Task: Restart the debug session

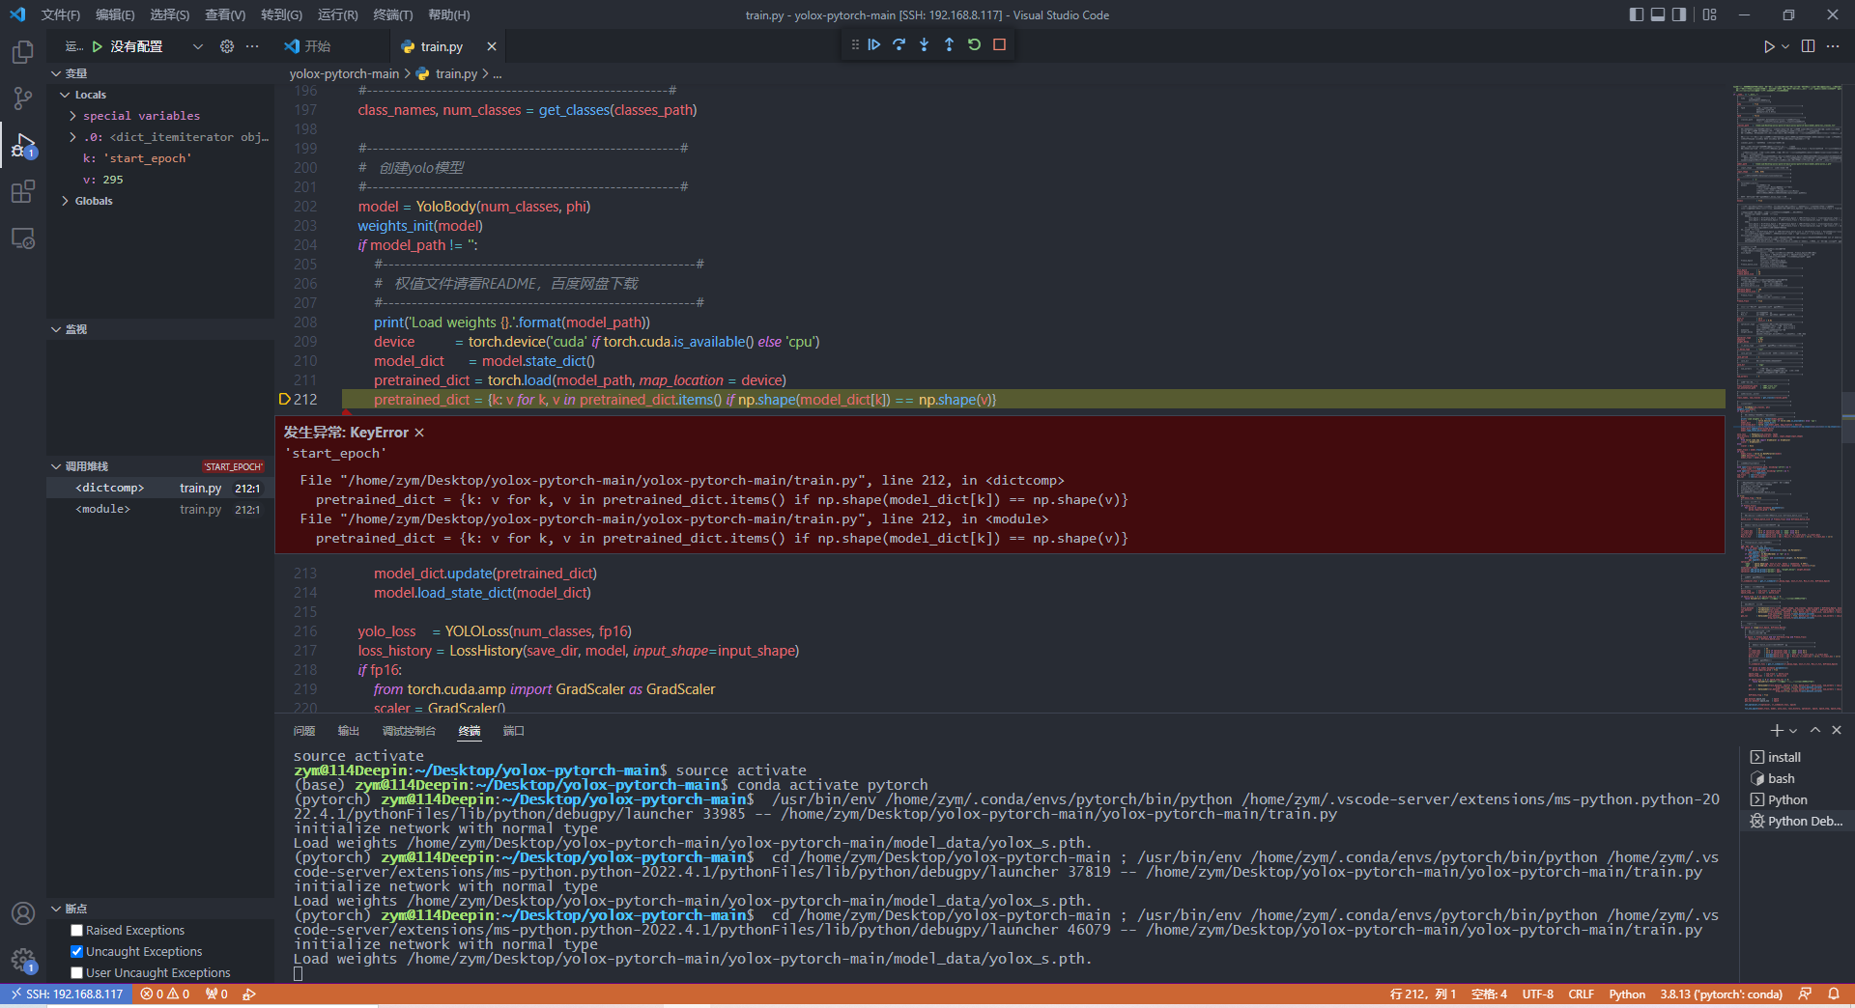Action: 974,44
